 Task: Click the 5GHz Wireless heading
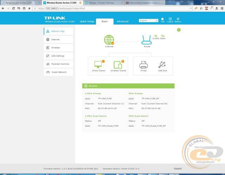[x=136, y=93]
